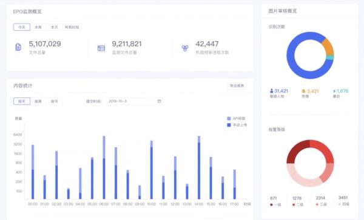
Task: Click the orange icon next to 3,421
Action: point(303,91)
